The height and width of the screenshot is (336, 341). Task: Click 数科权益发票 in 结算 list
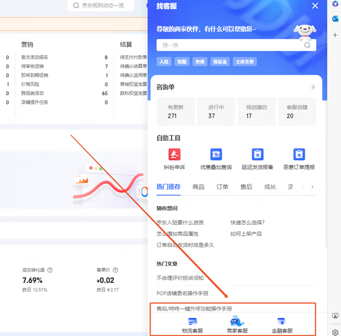(x=134, y=93)
